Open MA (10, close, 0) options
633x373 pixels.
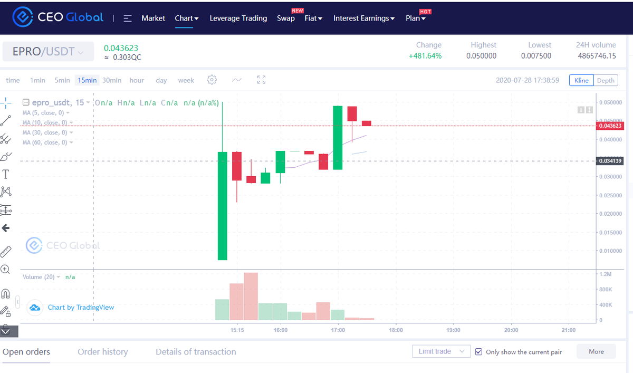point(71,122)
